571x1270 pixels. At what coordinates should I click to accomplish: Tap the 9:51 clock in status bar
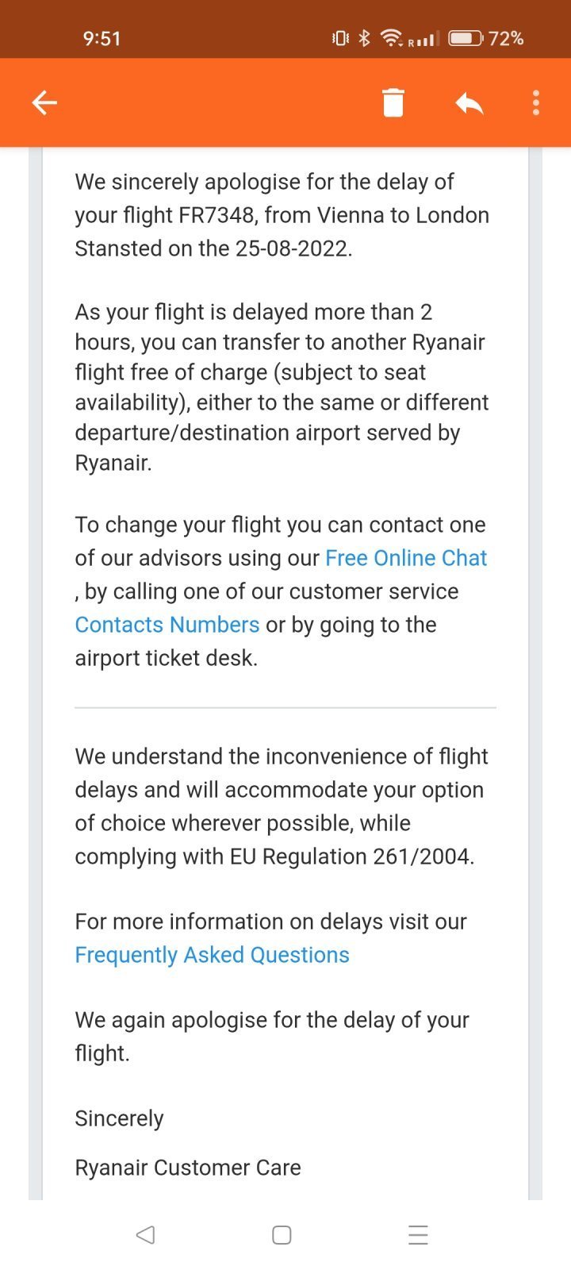[102, 38]
